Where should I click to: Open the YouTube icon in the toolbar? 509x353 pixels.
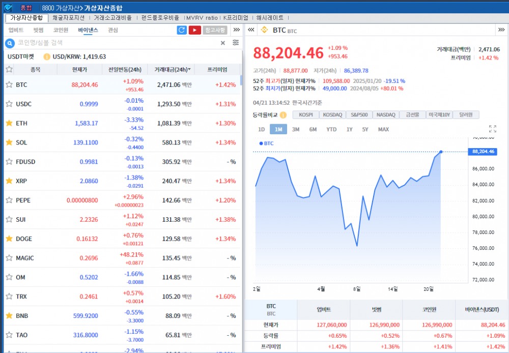195,30
